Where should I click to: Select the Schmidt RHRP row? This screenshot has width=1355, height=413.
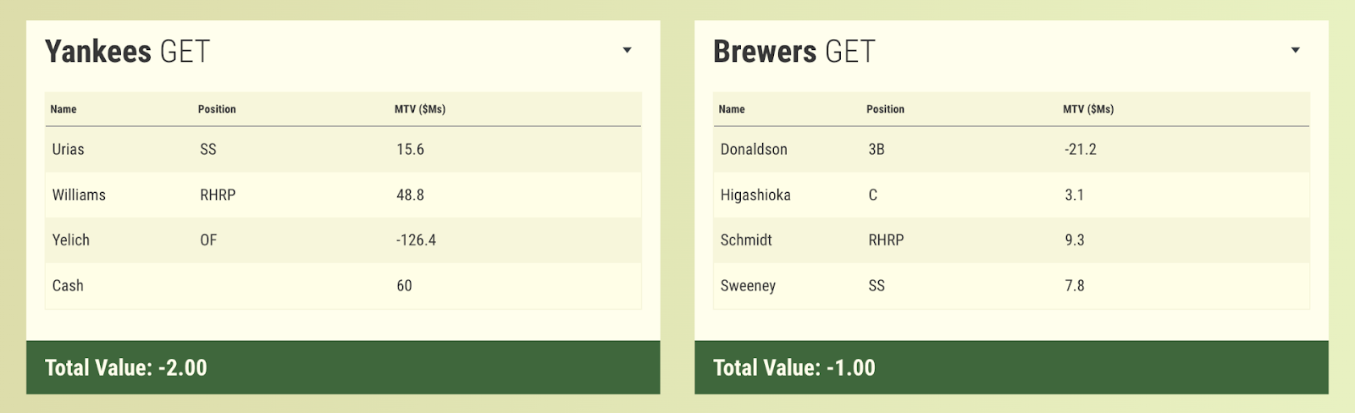point(1011,240)
